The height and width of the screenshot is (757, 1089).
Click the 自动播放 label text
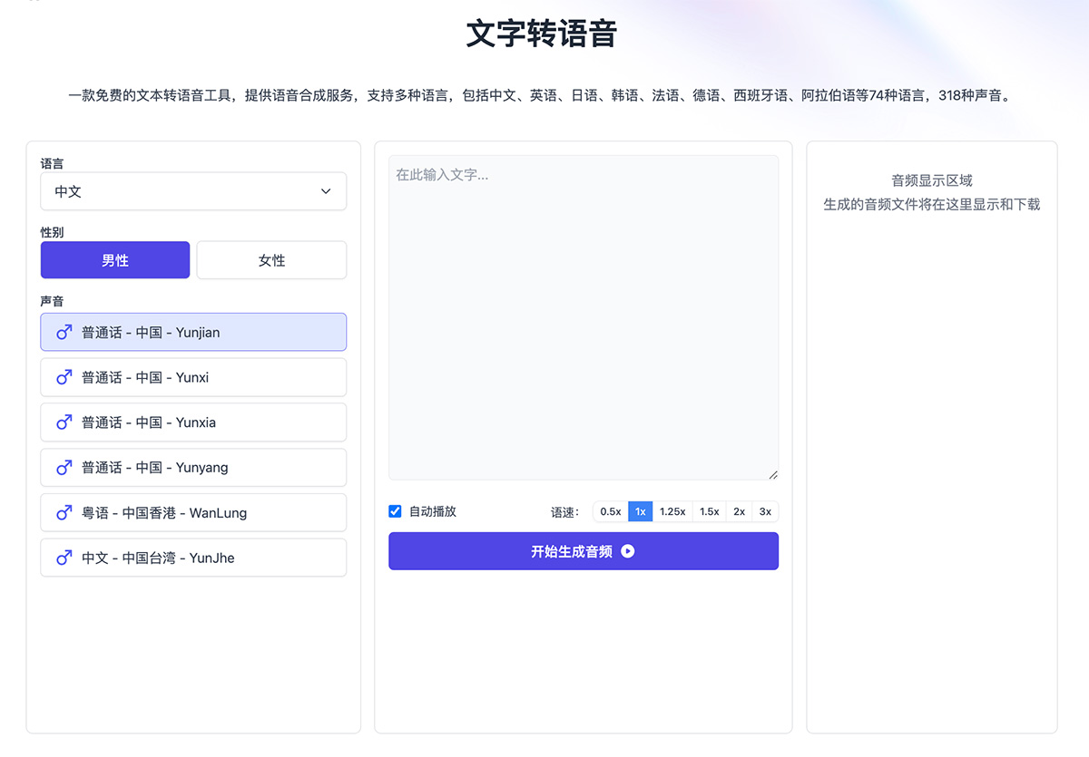point(433,511)
